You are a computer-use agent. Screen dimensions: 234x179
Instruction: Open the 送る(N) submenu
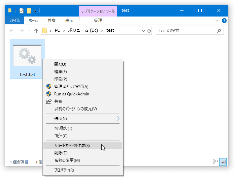tap(83, 119)
